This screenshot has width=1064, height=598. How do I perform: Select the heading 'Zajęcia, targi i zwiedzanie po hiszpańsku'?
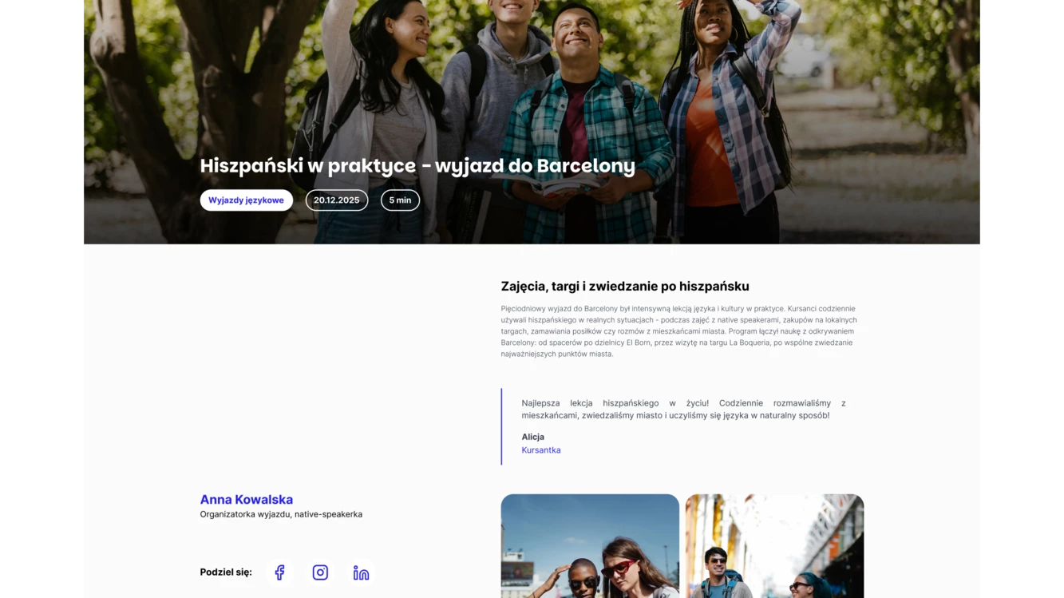click(x=624, y=286)
